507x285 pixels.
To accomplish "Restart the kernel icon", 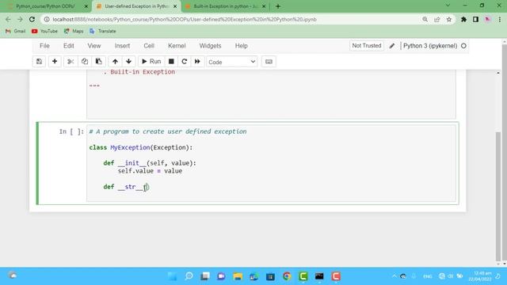I will tap(185, 62).
